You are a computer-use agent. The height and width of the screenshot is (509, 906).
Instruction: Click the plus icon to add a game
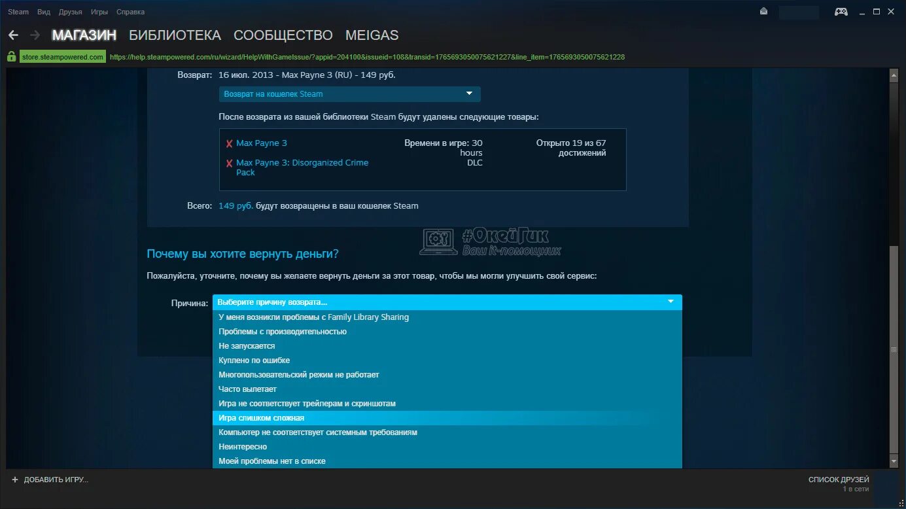tap(15, 480)
